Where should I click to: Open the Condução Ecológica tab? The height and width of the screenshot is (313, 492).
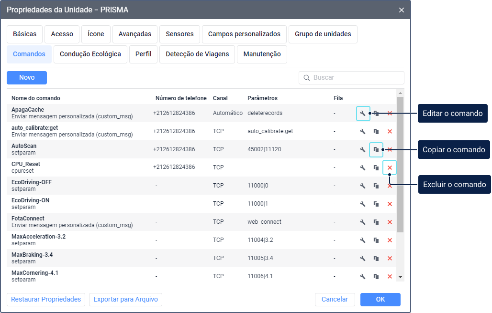point(90,54)
